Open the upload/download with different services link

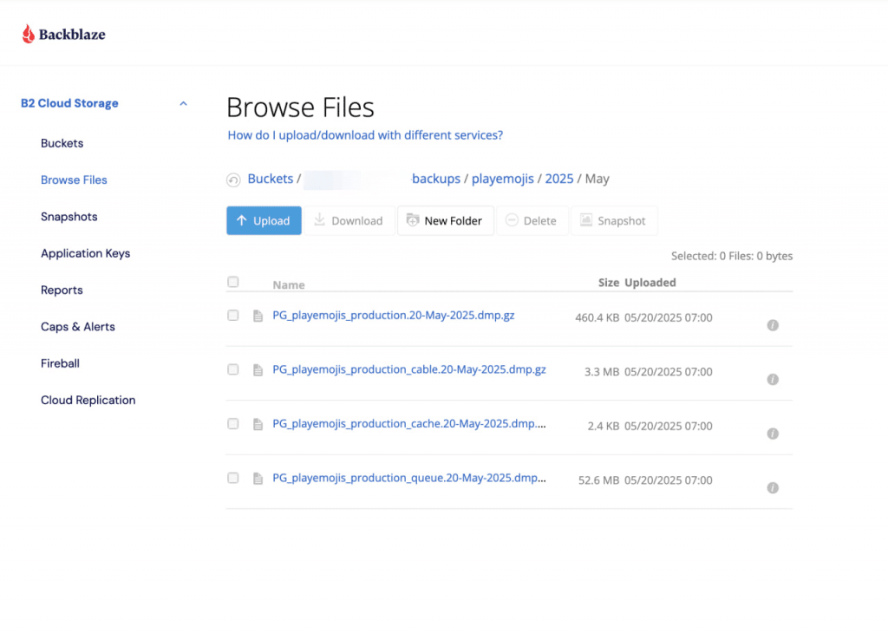click(x=365, y=135)
